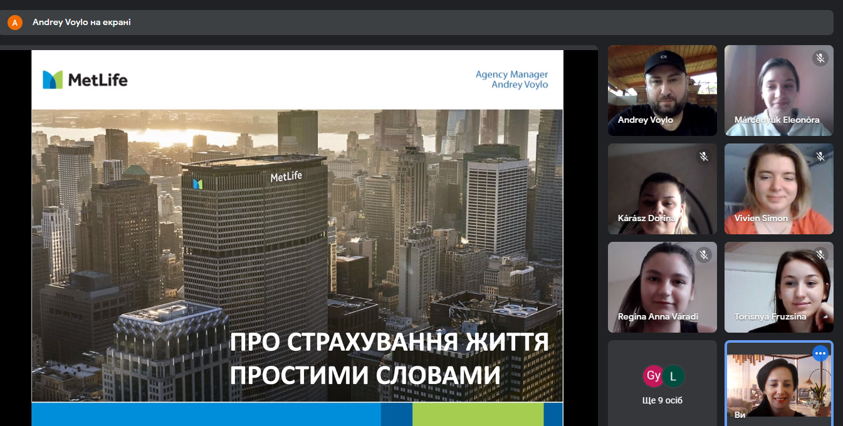
Task: Click the "ПРО СТРАХУВАННЯ ЖИТТЯ" slide title
Action: pyautogui.click(x=389, y=343)
